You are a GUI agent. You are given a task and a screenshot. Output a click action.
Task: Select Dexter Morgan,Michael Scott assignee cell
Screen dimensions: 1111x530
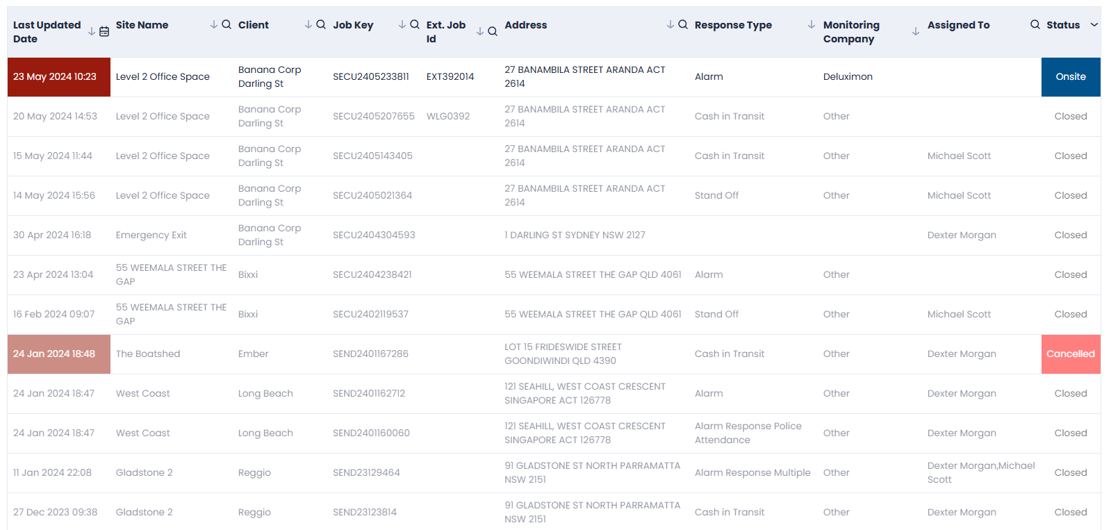click(x=981, y=472)
